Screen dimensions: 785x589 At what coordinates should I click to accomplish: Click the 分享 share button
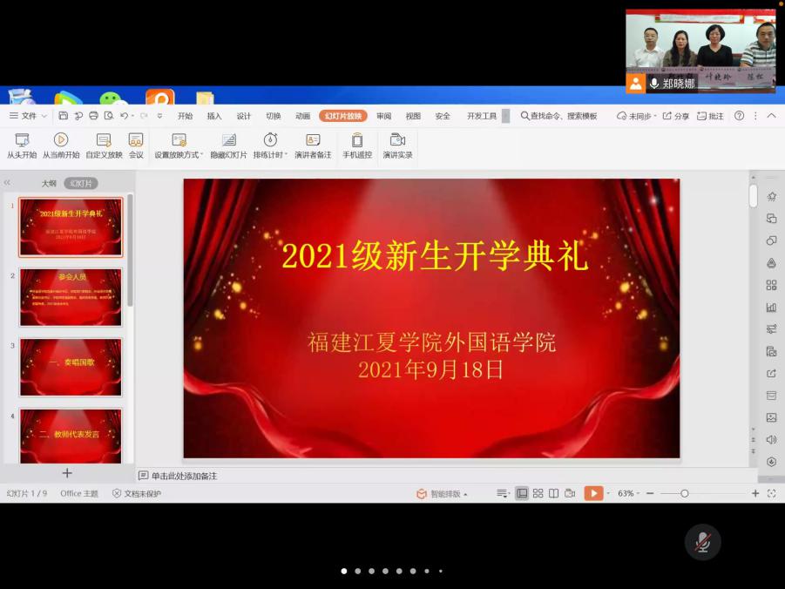[675, 116]
